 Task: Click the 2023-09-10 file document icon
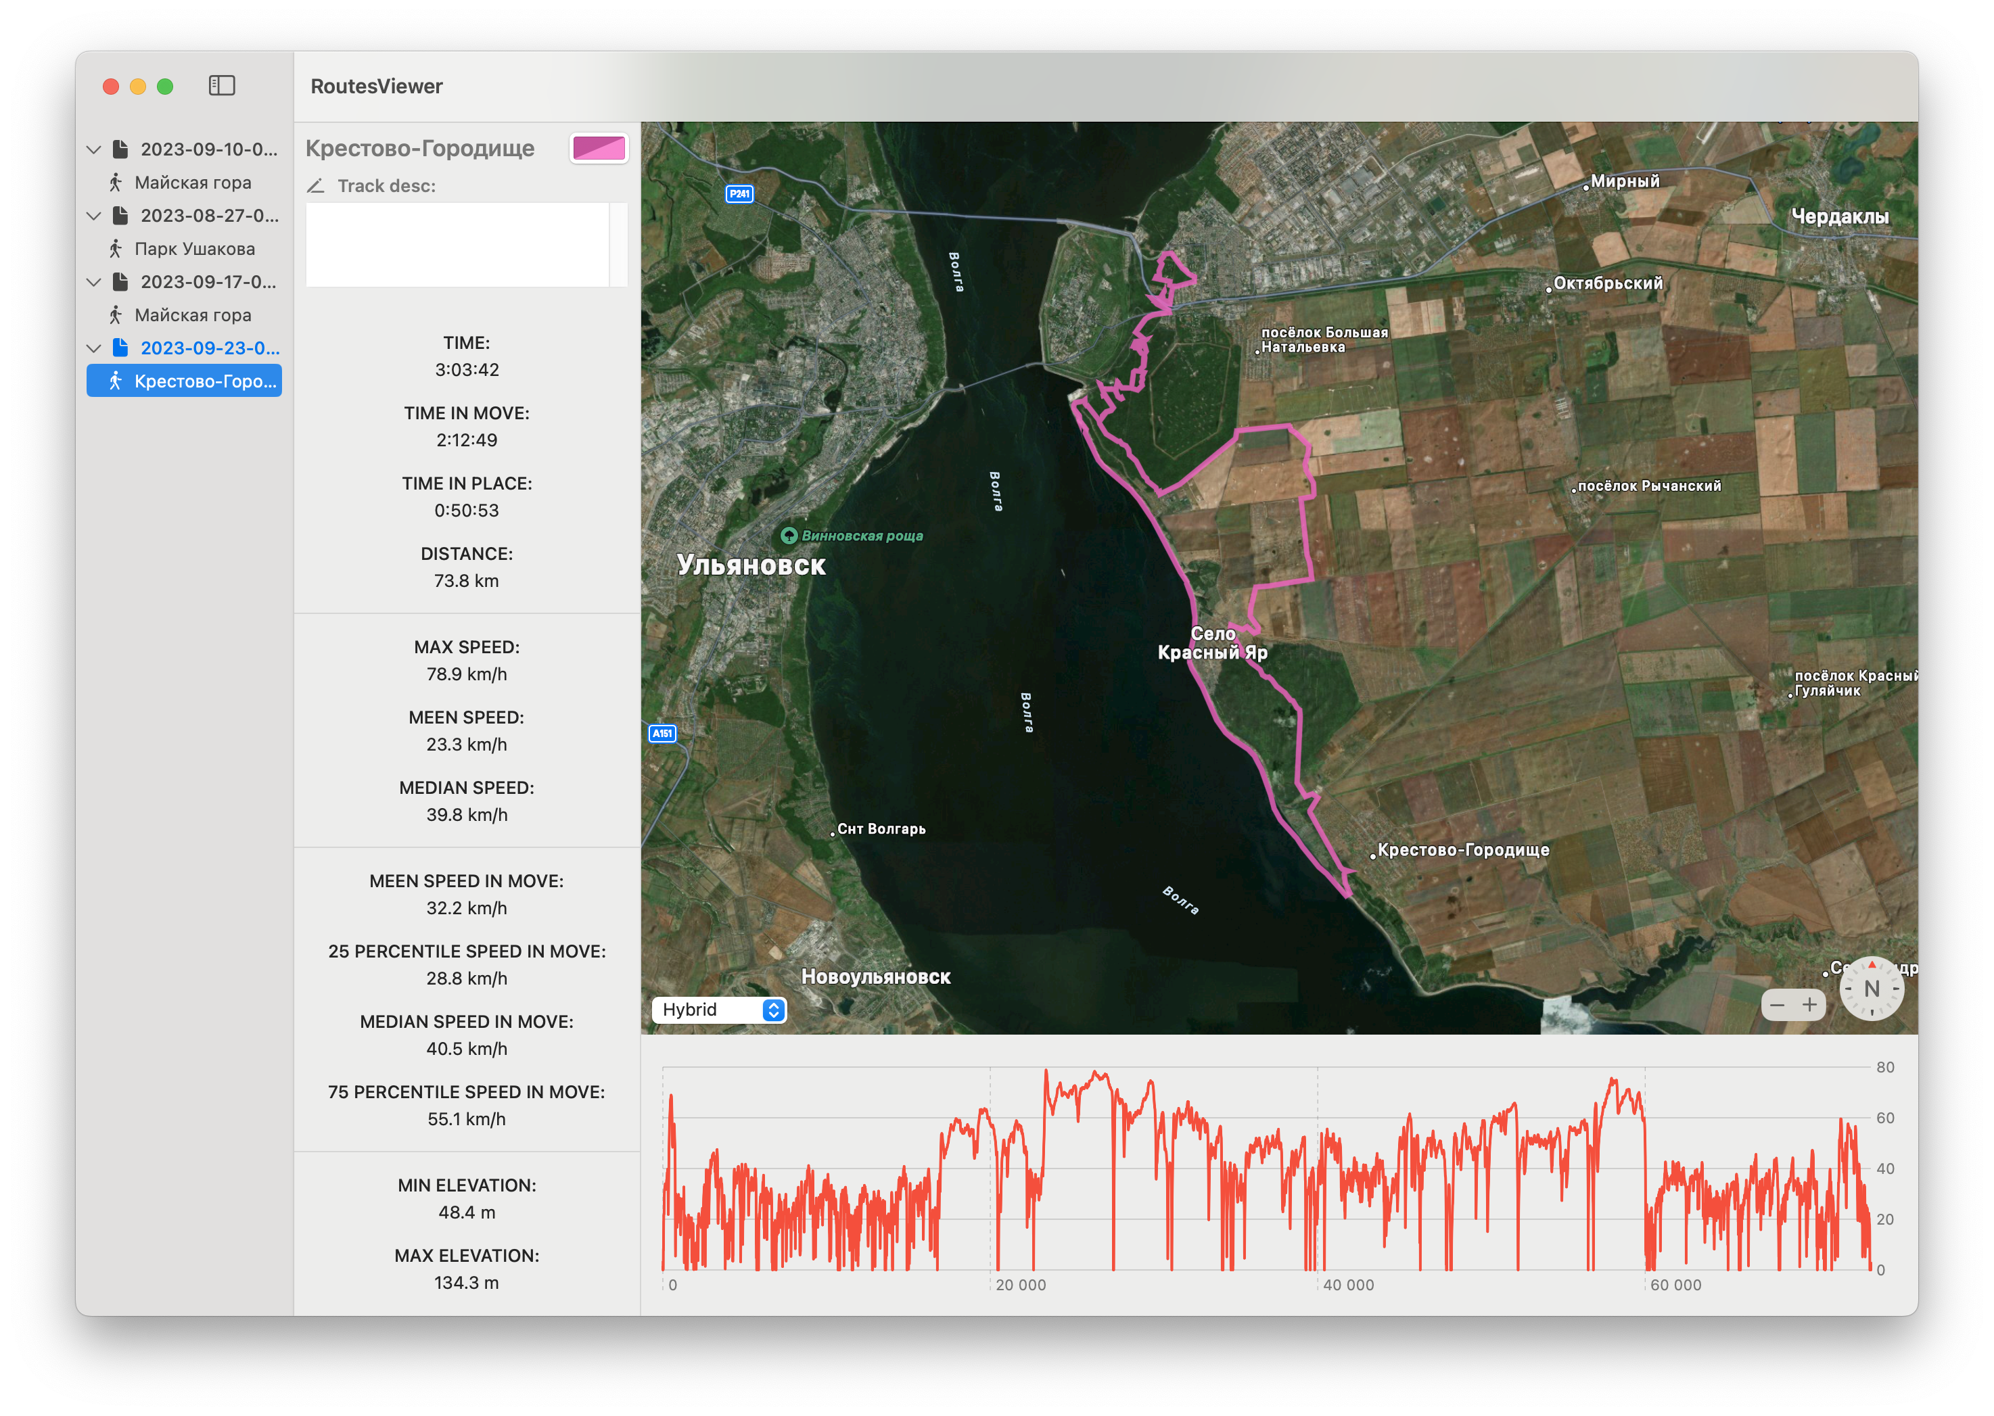click(x=121, y=149)
